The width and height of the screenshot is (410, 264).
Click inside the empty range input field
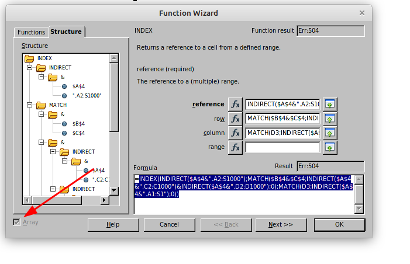click(282, 147)
